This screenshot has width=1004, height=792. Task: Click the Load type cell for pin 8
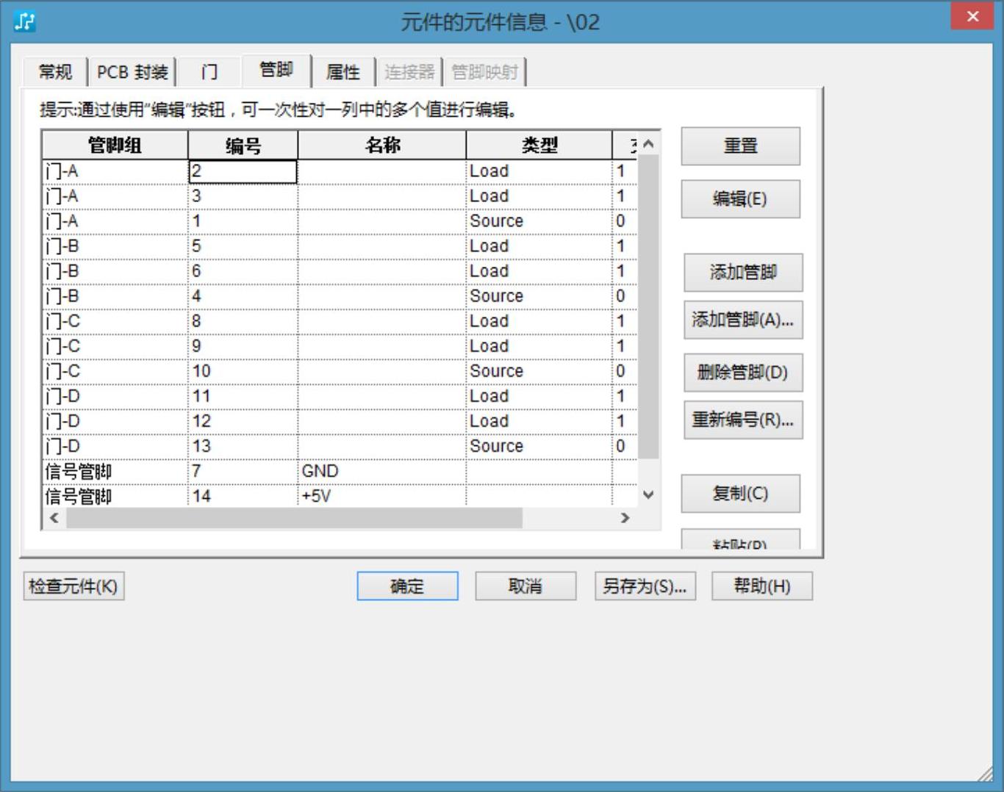(539, 321)
